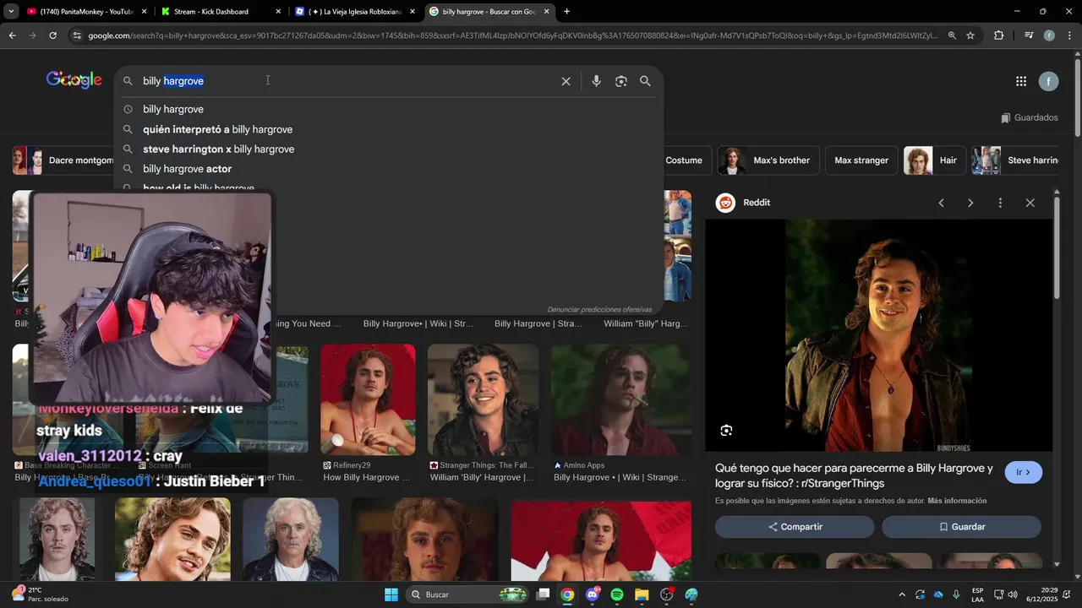Open the Reddit post title link
This screenshot has height=608, width=1082.
(x=854, y=475)
